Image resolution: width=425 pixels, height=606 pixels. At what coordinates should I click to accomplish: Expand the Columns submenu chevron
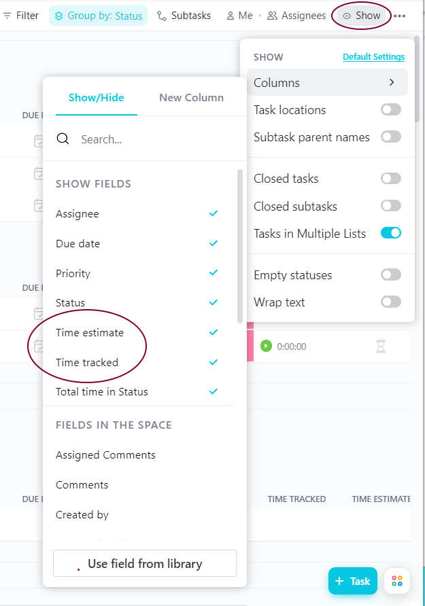click(x=392, y=82)
